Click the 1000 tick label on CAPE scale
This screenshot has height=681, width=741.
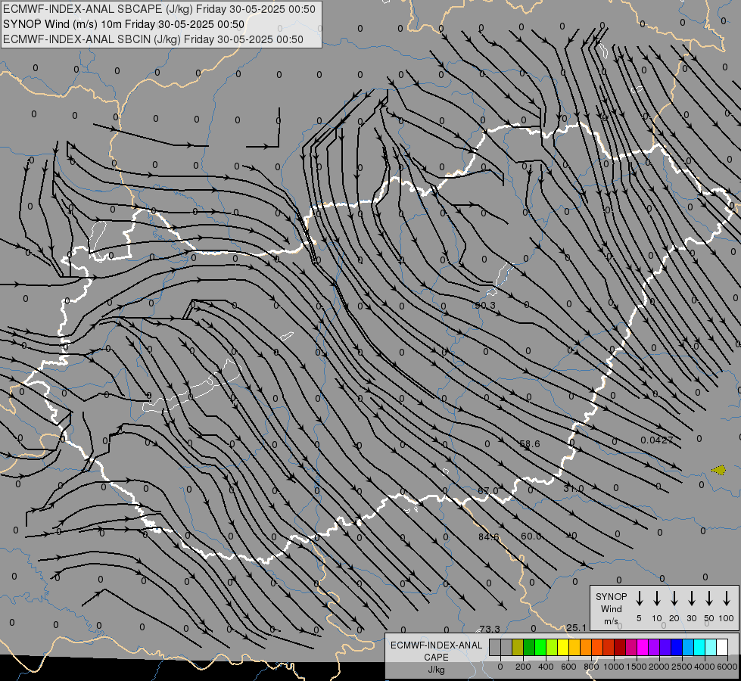614,667
